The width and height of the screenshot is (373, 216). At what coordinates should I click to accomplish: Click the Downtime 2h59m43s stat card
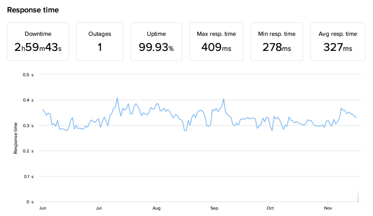(38, 42)
